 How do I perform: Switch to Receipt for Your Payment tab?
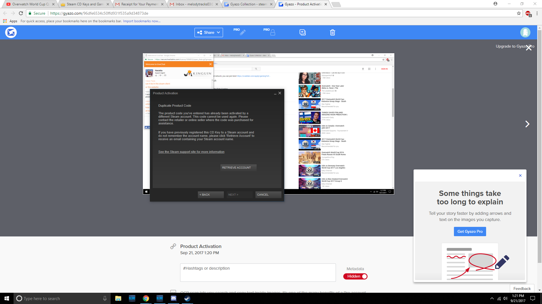click(139, 4)
